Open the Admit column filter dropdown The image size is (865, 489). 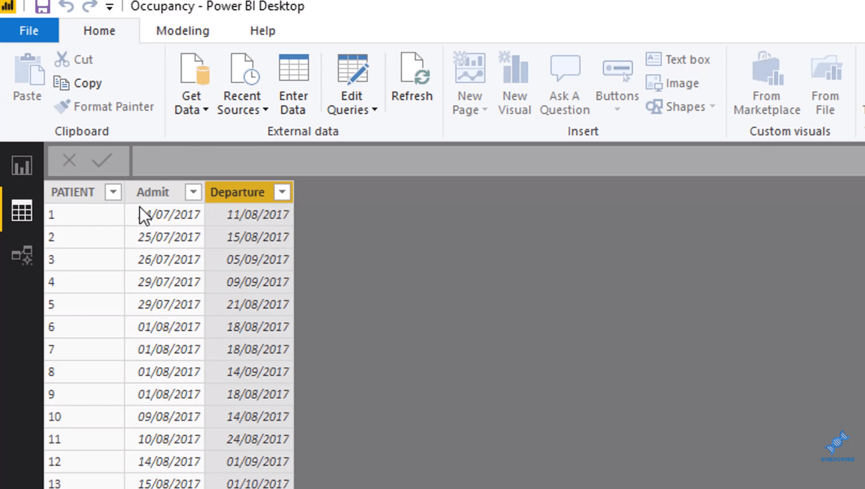point(193,192)
